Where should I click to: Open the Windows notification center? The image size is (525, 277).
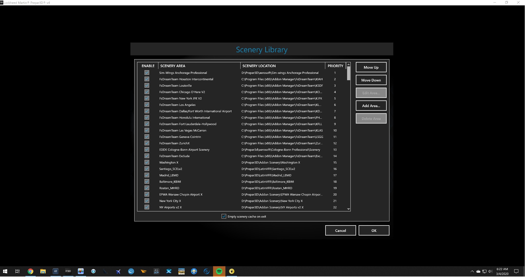point(516,271)
